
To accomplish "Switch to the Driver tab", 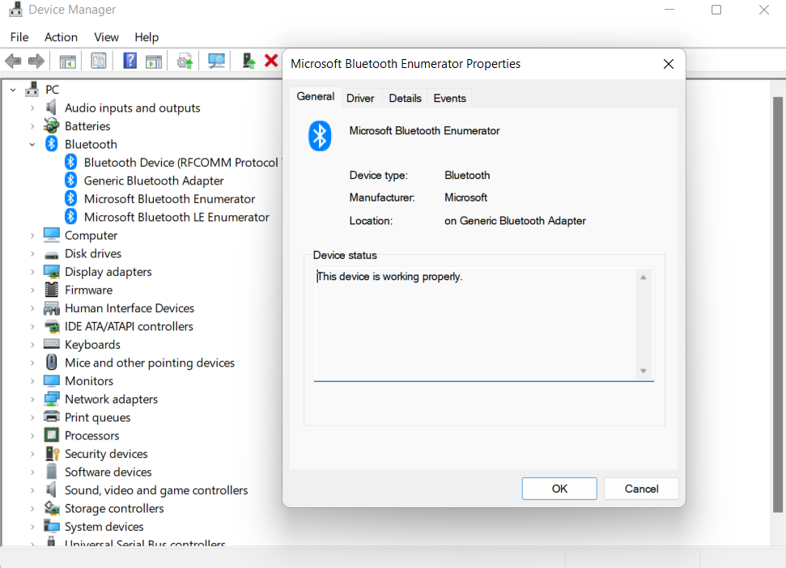I will click(360, 98).
